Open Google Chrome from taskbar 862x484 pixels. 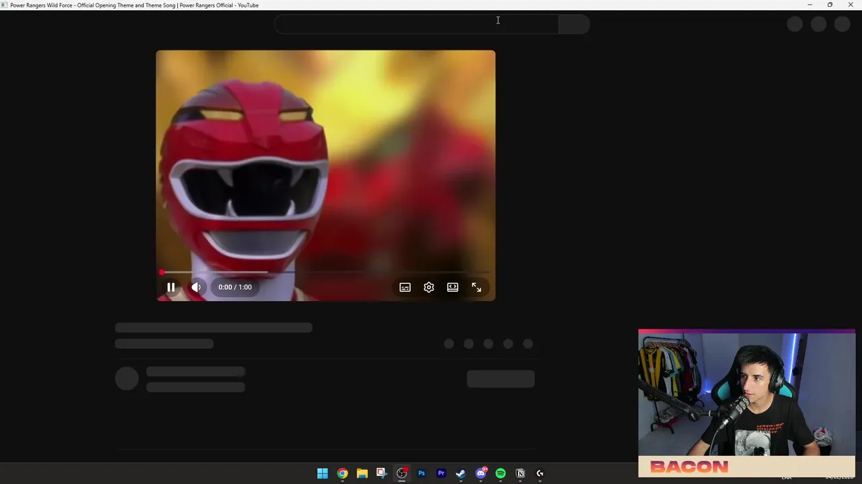point(342,473)
